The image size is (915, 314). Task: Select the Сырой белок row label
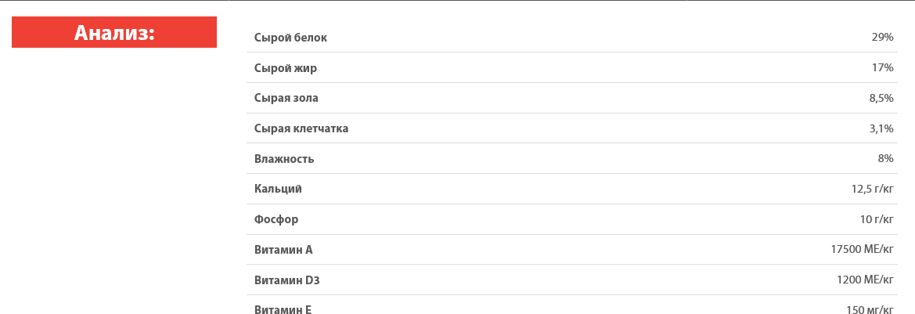[x=290, y=38]
